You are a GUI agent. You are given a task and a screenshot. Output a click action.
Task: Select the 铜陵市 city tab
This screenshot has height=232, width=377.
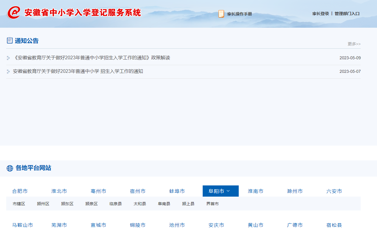point(138,225)
